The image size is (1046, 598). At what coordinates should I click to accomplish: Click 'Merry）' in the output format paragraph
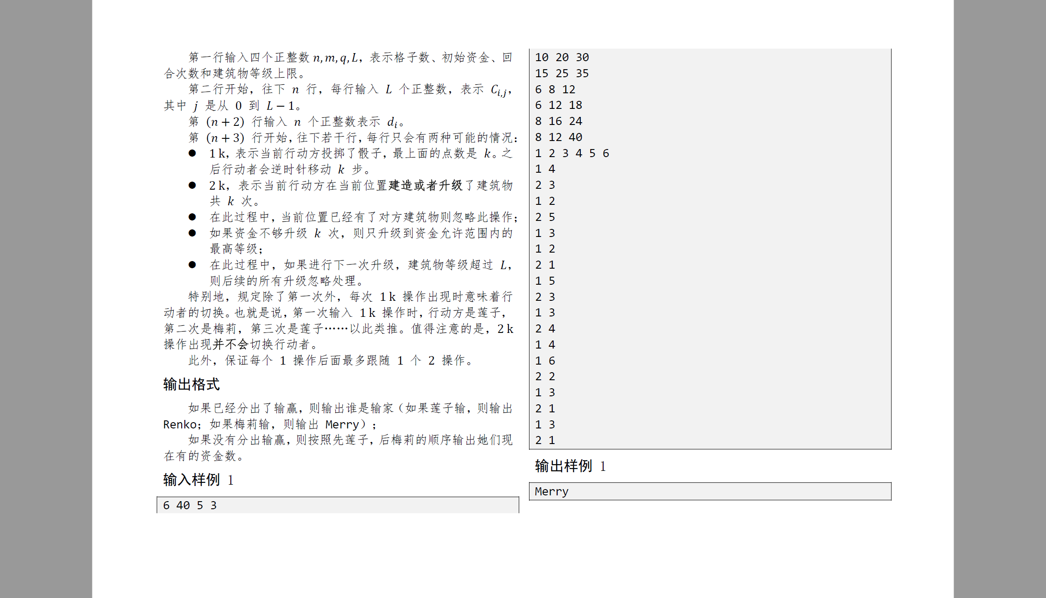click(x=346, y=424)
